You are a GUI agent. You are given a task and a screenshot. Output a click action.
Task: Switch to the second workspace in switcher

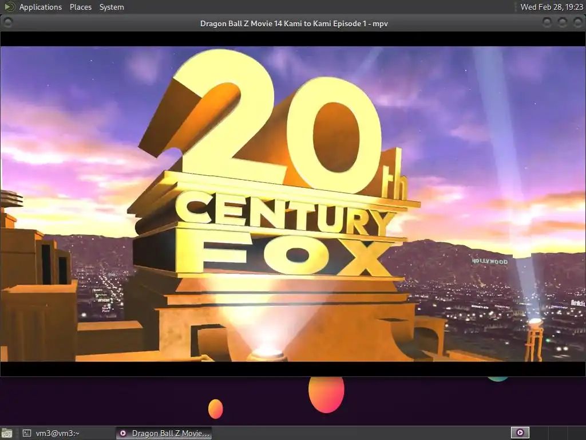pos(539,433)
